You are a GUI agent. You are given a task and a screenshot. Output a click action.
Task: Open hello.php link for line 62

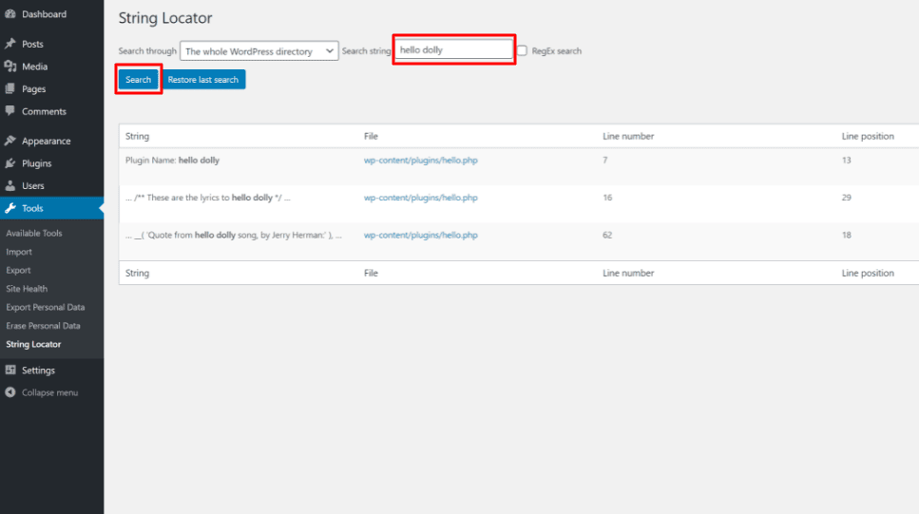coord(421,235)
